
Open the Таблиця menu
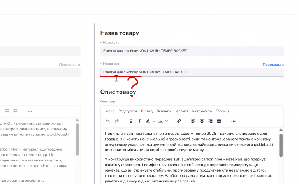(x=223, y=111)
